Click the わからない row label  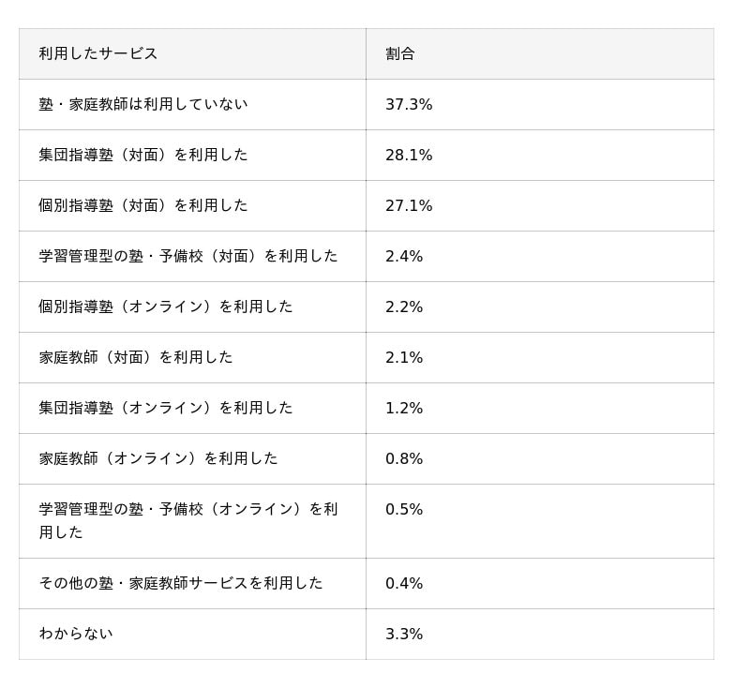pos(76,634)
